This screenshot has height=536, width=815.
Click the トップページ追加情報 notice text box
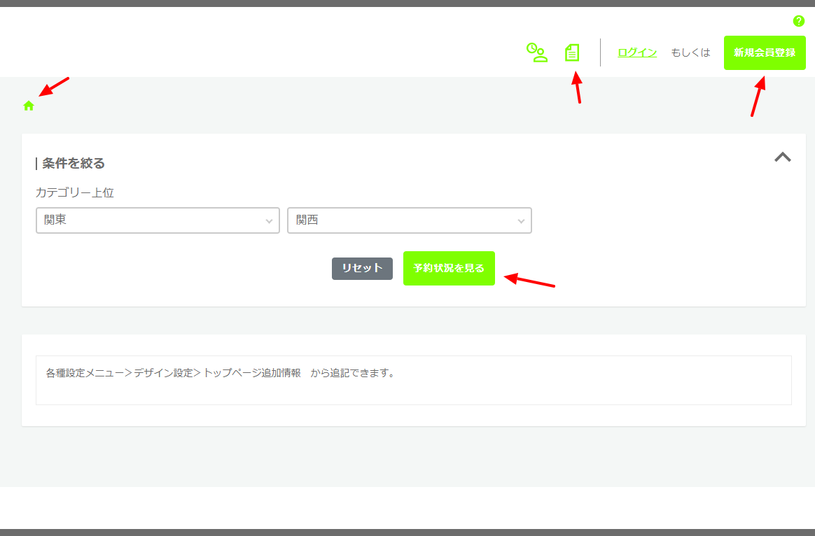coord(413,380)
